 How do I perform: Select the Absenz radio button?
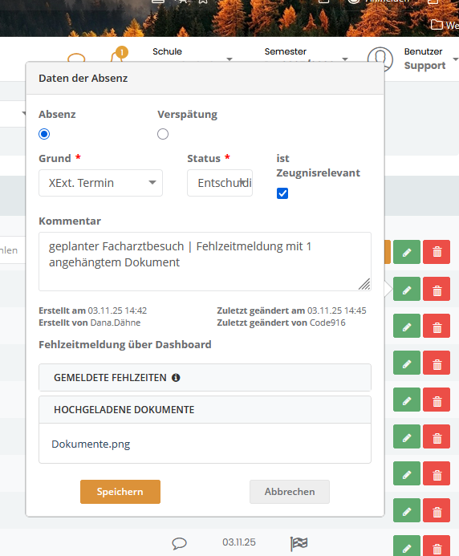(x=44, y=134)
